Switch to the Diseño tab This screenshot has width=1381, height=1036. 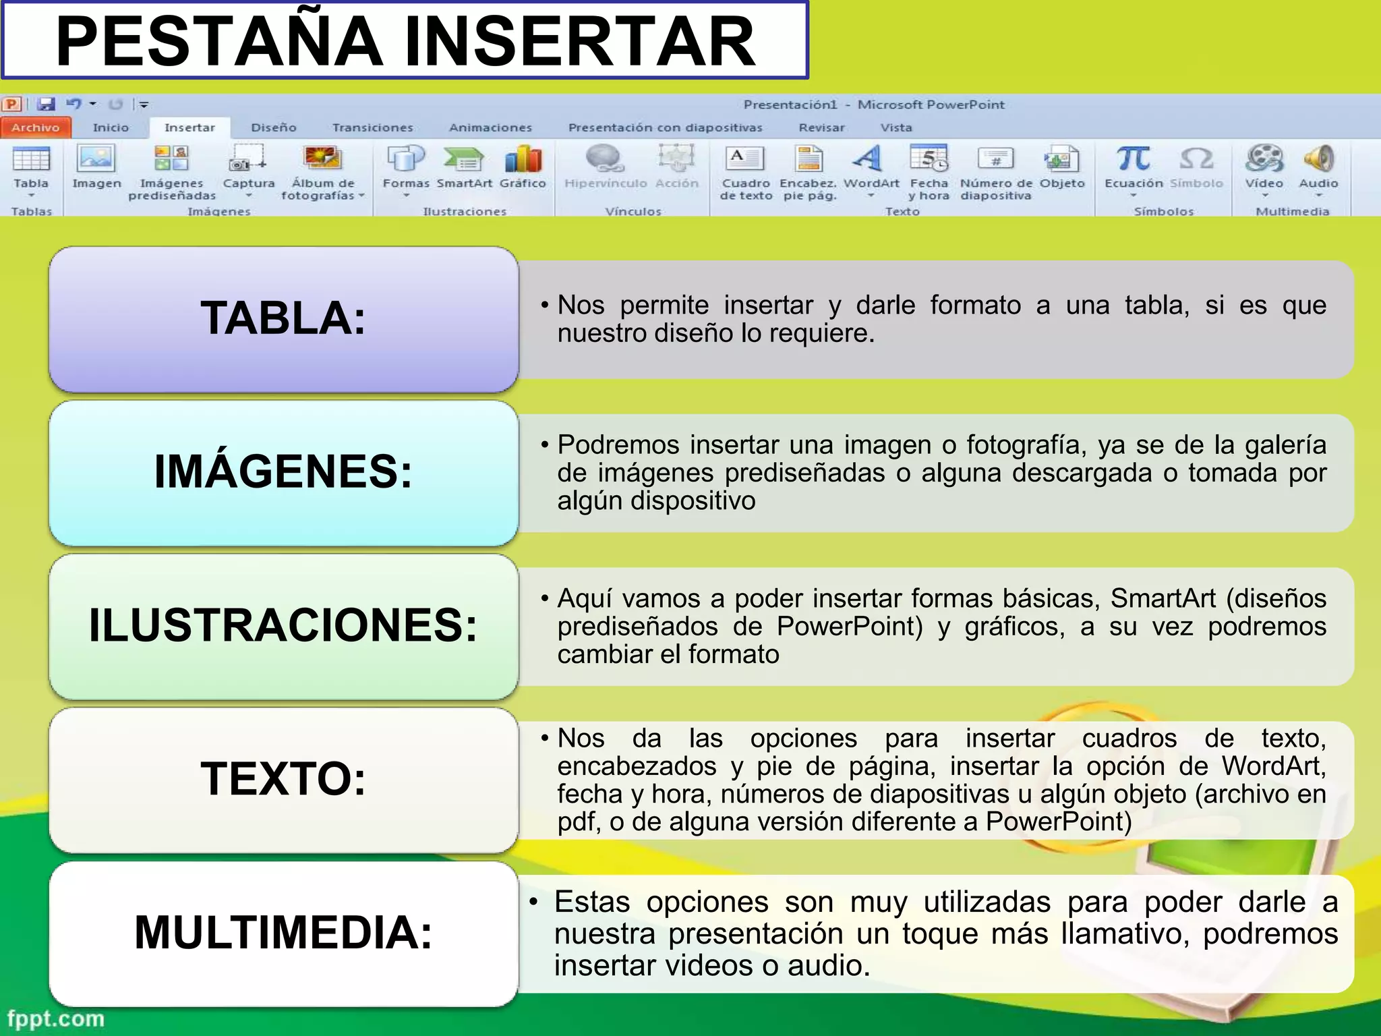point(274,127)
